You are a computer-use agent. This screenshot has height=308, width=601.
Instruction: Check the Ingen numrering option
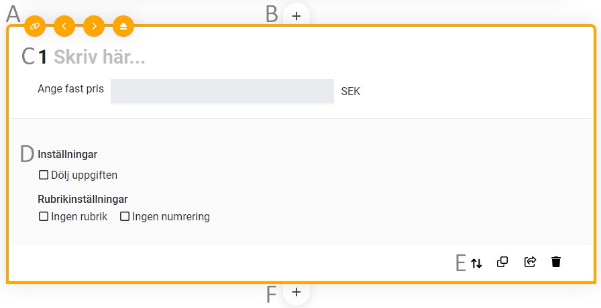125,216
